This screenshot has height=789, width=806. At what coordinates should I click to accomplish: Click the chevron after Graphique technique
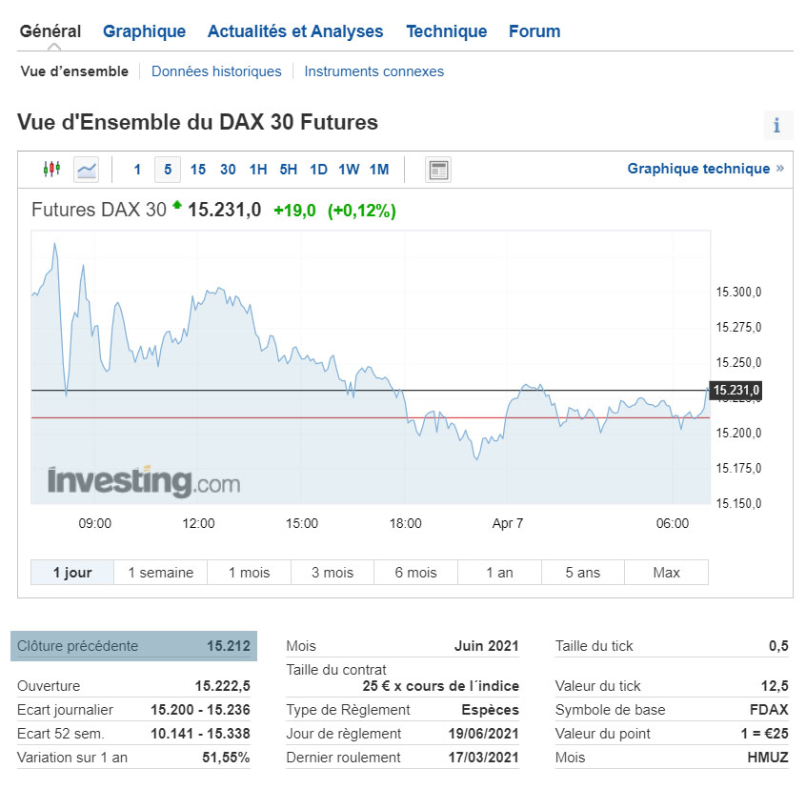(780, 169)
